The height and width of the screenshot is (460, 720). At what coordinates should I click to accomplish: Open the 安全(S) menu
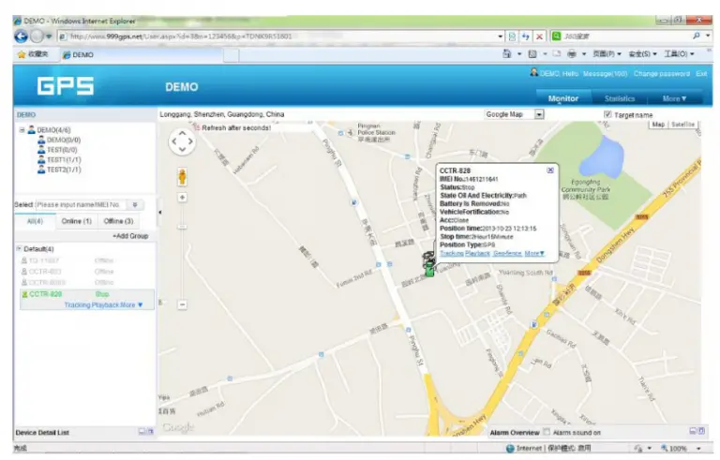tap(642, 54)
